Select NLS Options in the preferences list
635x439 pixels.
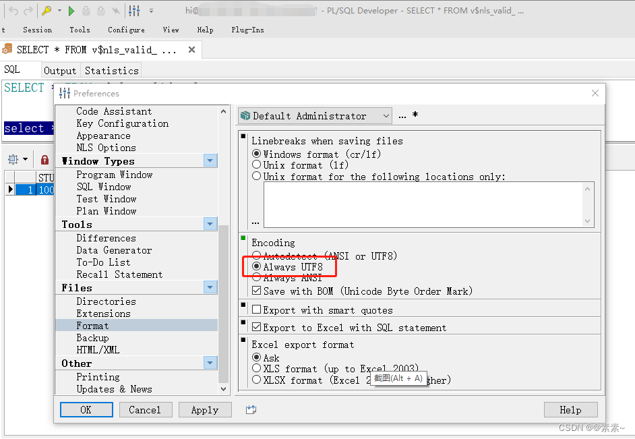click(x=106, y=148)
